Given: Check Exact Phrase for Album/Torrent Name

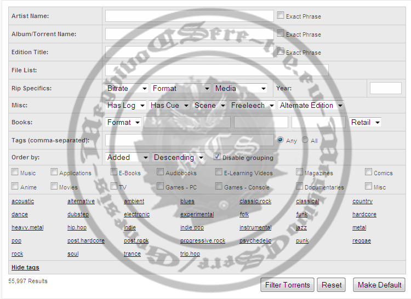Looking at the screenshot, I should [x=281, y=33].
